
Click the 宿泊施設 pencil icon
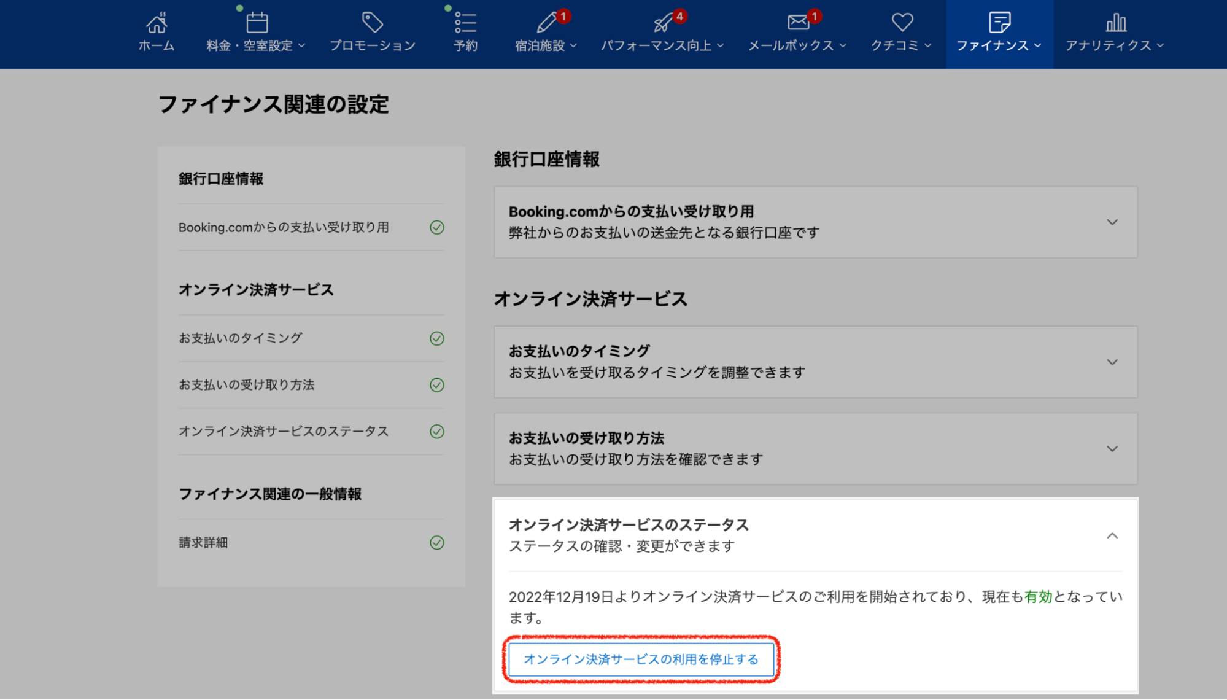point(546,23)
